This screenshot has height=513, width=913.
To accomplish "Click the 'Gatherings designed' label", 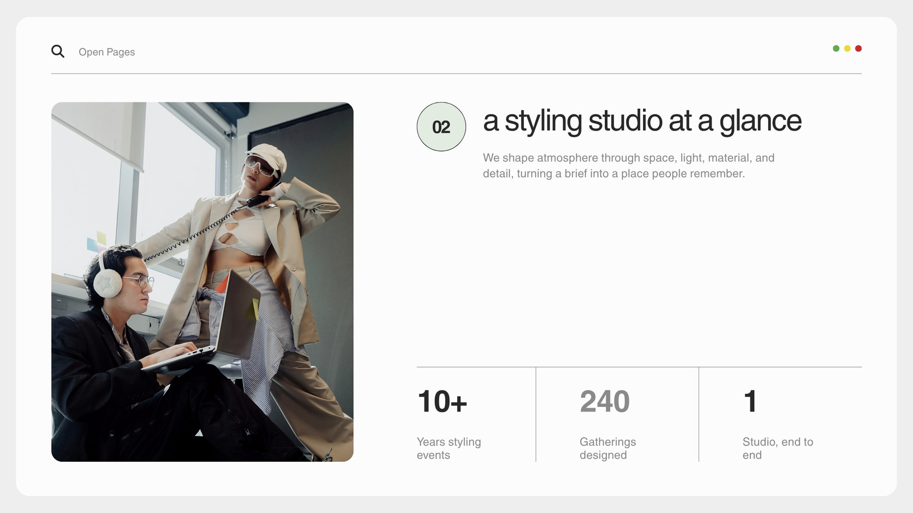I will click(608, 448).
